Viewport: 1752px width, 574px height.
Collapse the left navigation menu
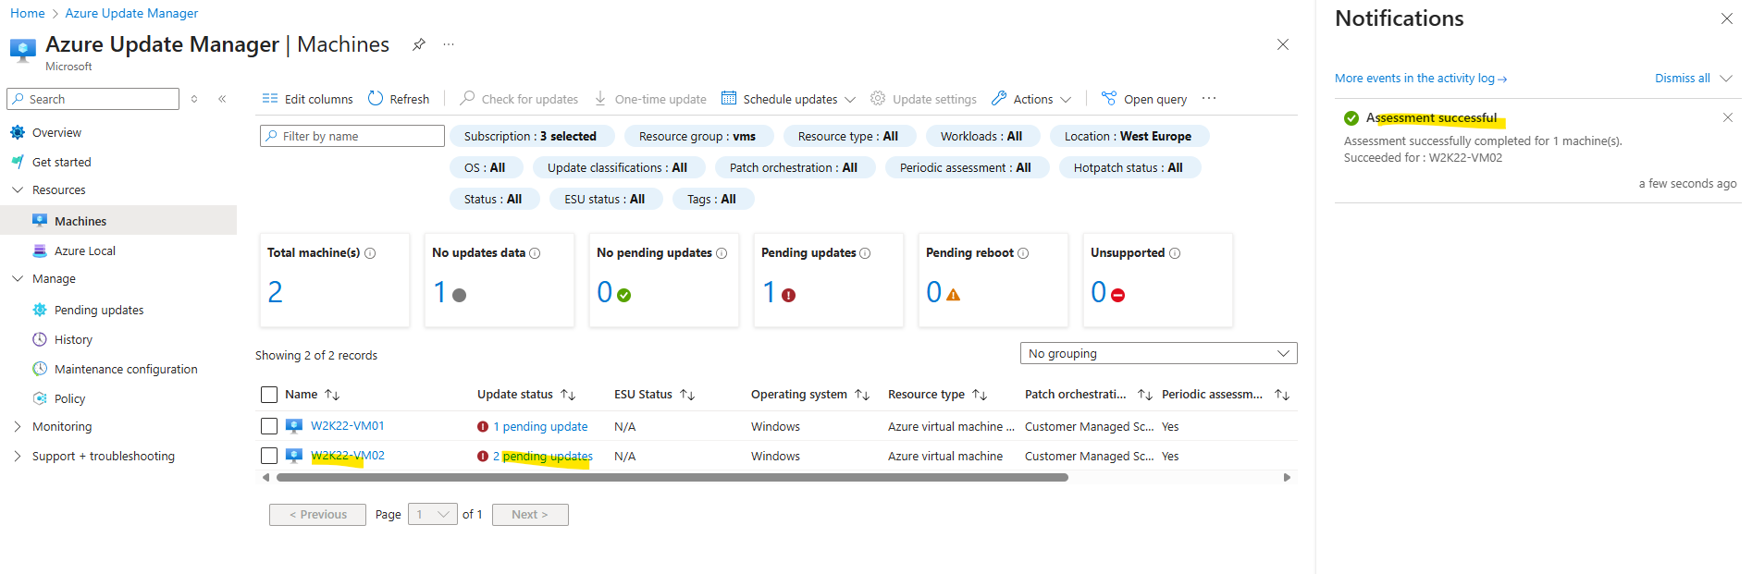point(222,99)
